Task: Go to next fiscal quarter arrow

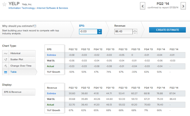Action: tap(183, 6)
